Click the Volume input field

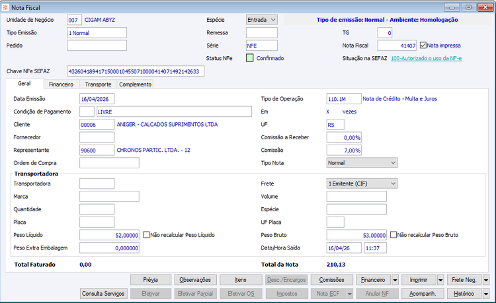tap(356, 196)
